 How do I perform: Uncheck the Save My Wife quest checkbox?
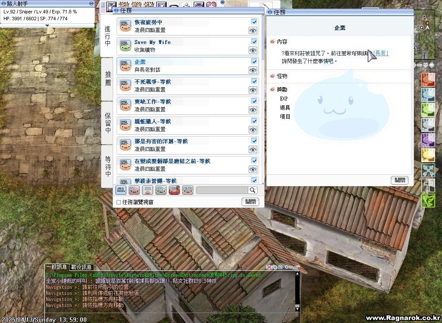pyautogui.click(x=254, y=42)
